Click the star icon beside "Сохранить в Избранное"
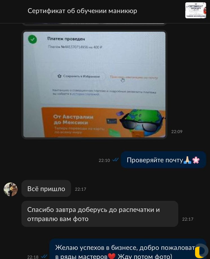Screen dimensions: 210x259 coord(59,76)
